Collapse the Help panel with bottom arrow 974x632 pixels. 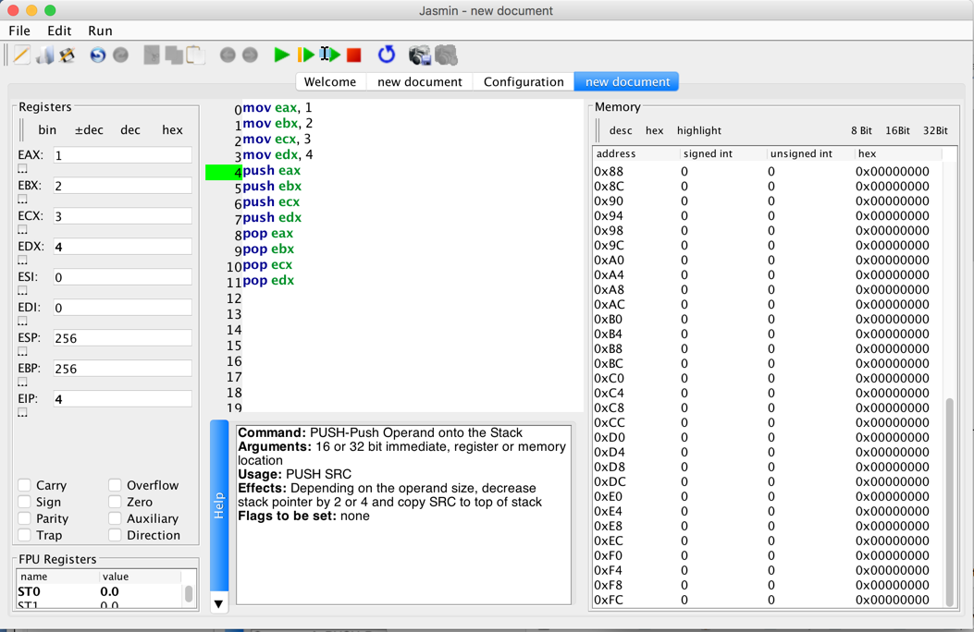[218, 603]
